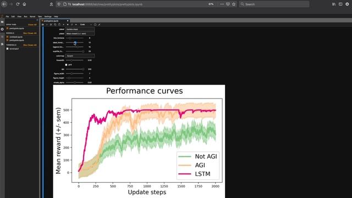This screenshot has width=352, height=198.
Task: Open the File menu
Action: pos(7,16)
